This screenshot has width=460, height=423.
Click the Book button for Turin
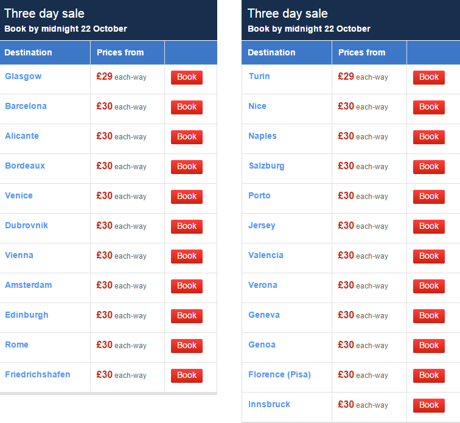pos(428,77)
